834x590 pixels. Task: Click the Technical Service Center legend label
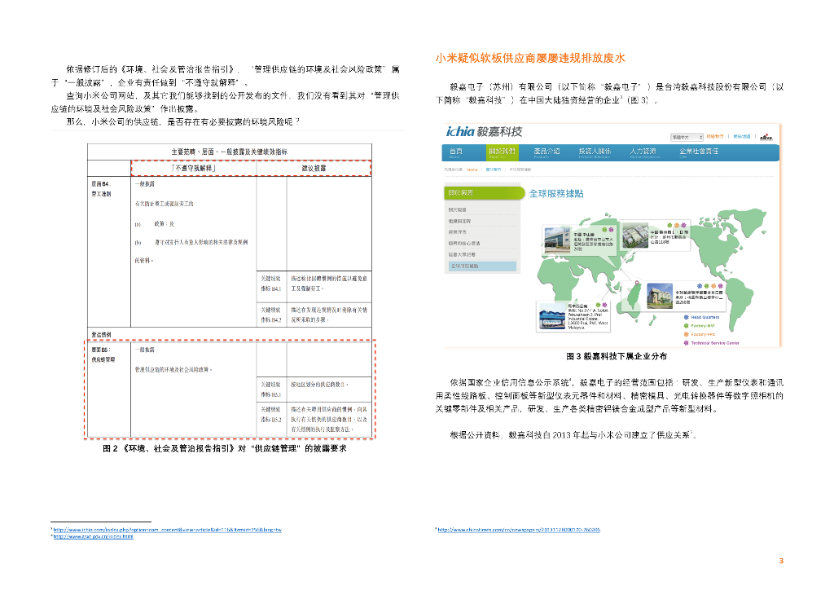(715, 343)
